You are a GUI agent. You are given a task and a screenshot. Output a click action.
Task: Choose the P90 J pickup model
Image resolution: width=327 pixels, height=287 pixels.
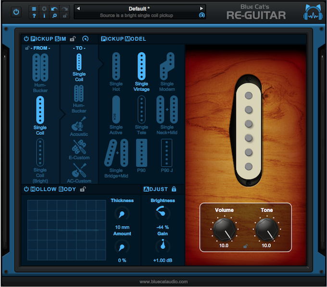(x=167, y=156)
